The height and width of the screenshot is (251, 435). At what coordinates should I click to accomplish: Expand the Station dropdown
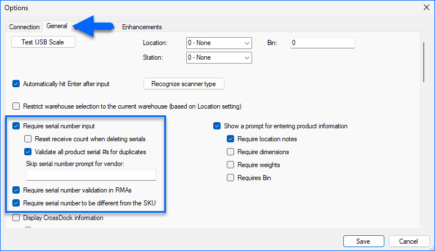pos(218,57)
